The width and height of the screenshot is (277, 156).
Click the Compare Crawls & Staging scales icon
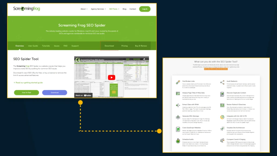[222, 141]
